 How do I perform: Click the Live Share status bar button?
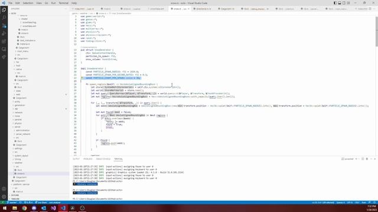click(41, 203)
